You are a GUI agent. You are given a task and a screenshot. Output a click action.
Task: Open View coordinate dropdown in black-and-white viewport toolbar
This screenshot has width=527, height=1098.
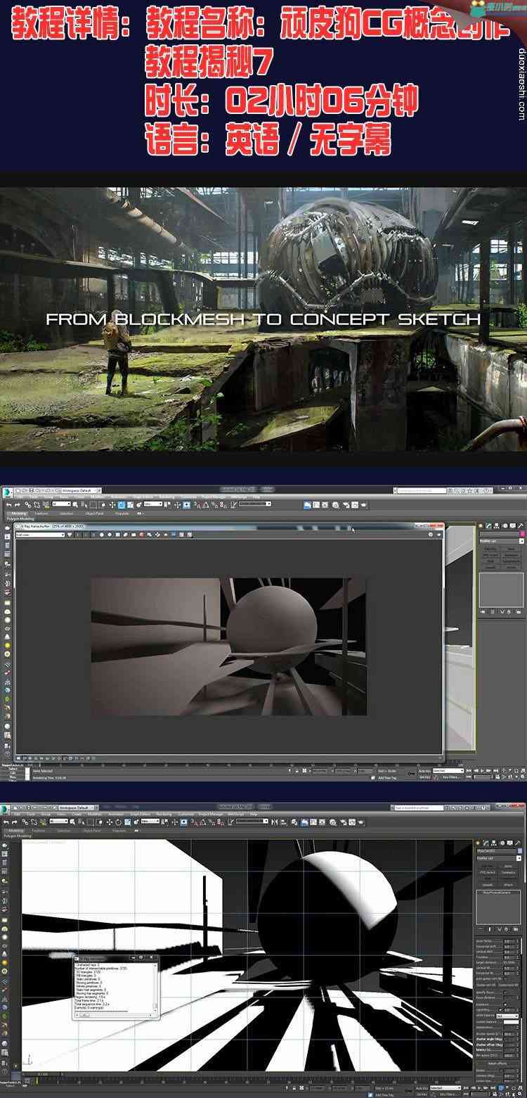coord(150,821)
